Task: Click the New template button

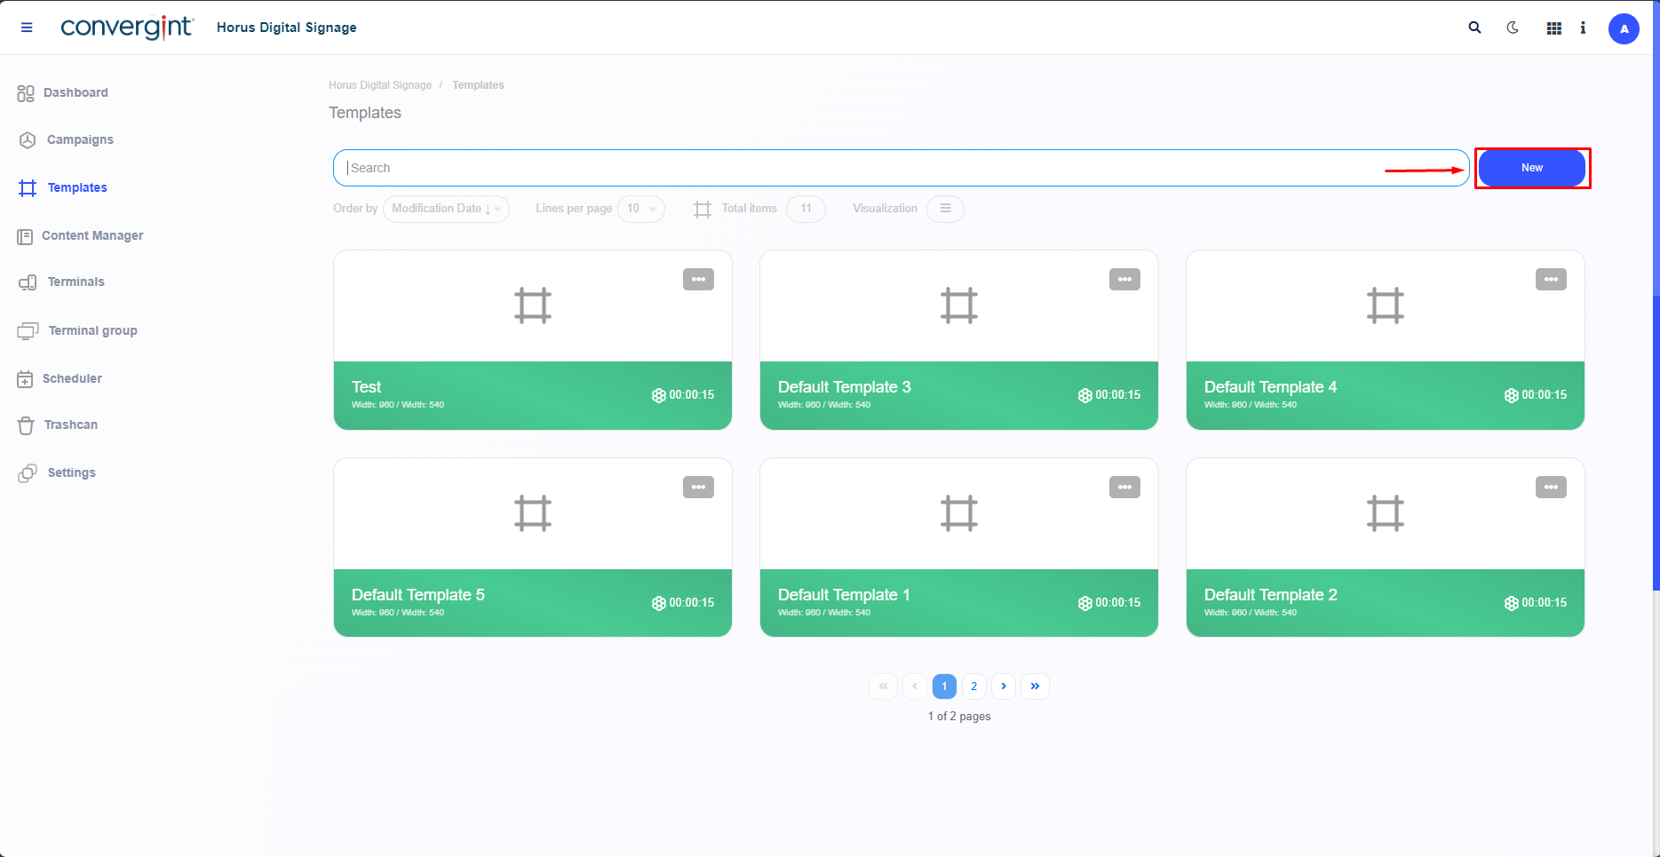Action: (1531, 168)
